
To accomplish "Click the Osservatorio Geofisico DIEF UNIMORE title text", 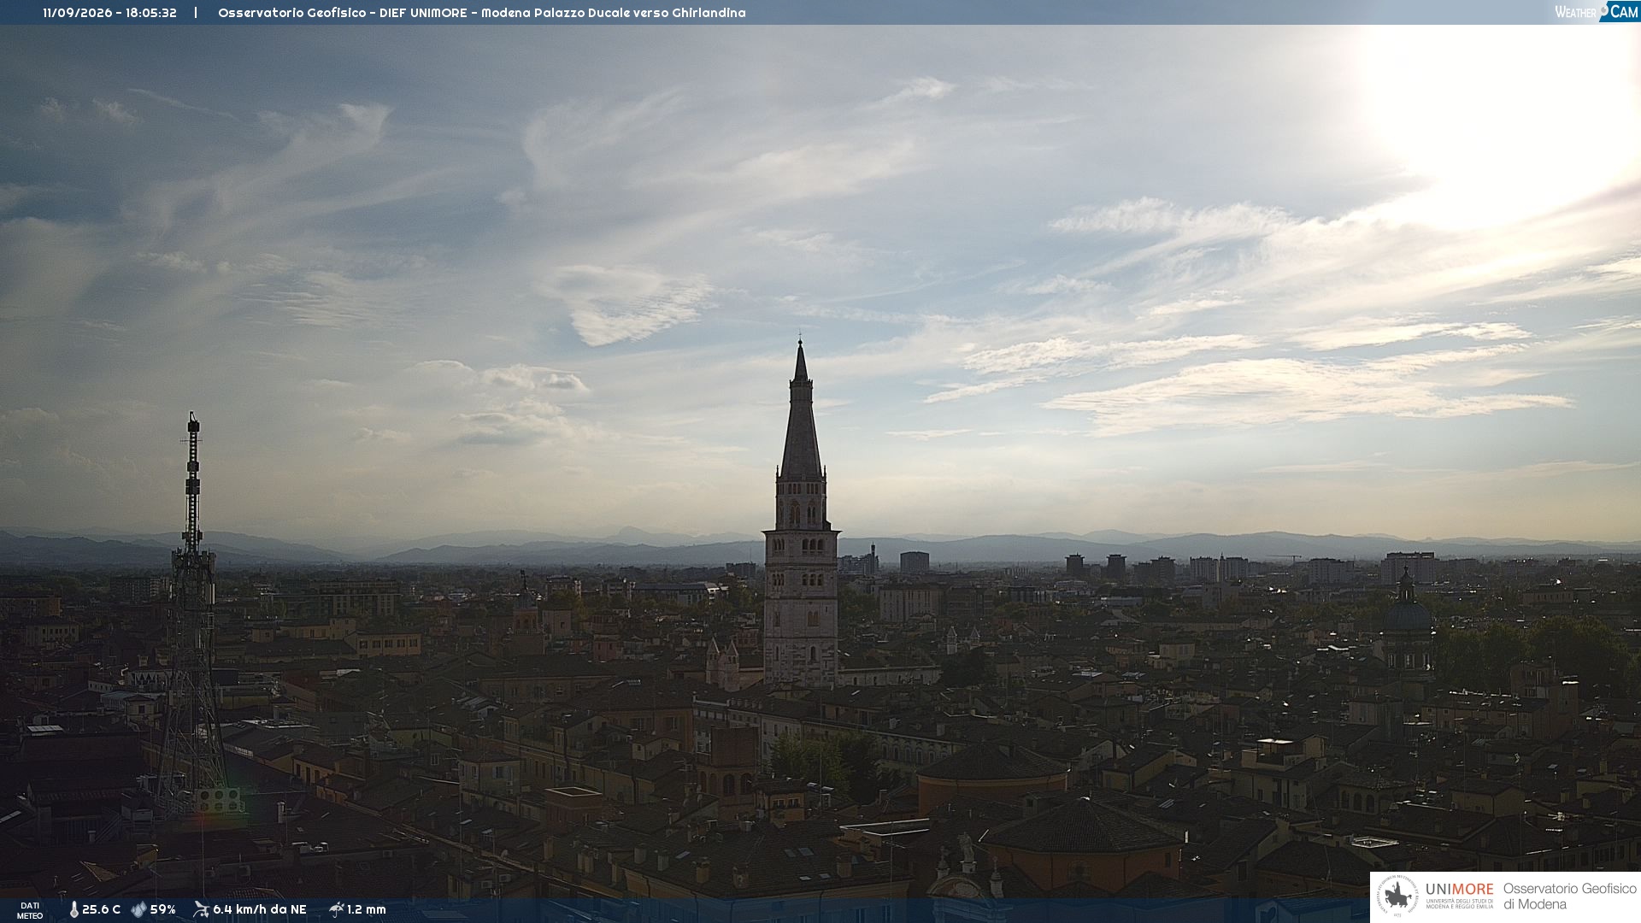I will (x=482, y=13).
